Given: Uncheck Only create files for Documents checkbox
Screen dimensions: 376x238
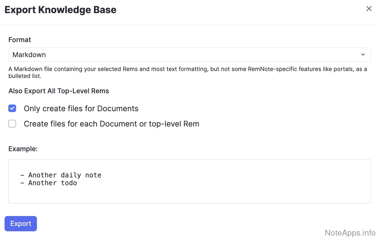Looking at the screenshot, I should [x=12, y=108].
